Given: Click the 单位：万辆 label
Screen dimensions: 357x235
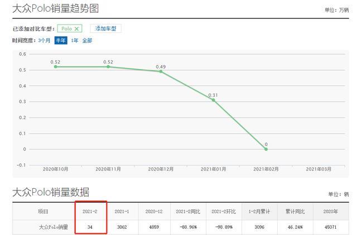Looking at the screenshot, I should 336,10.
